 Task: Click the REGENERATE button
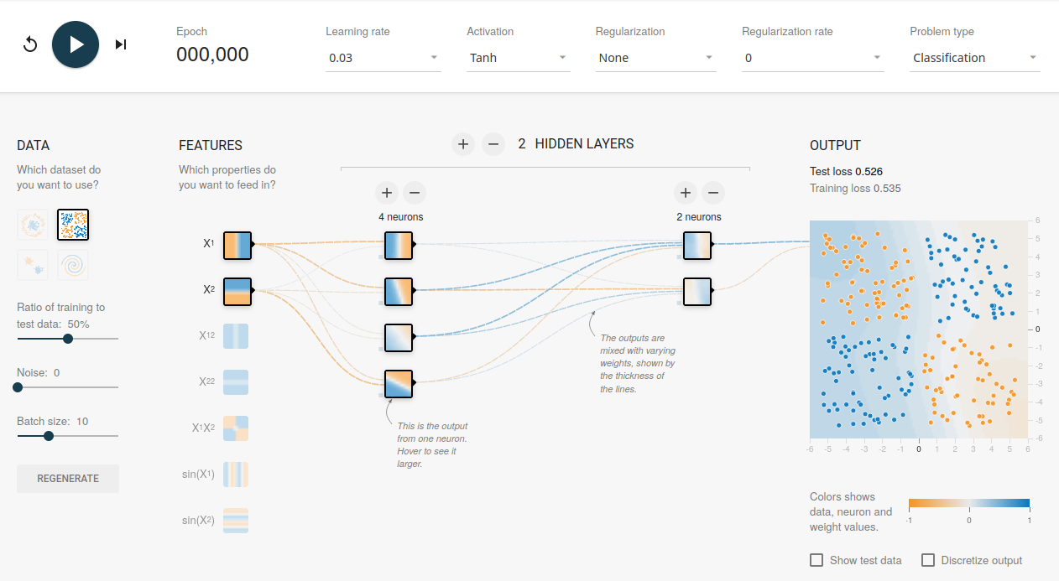tap(68, 479)
